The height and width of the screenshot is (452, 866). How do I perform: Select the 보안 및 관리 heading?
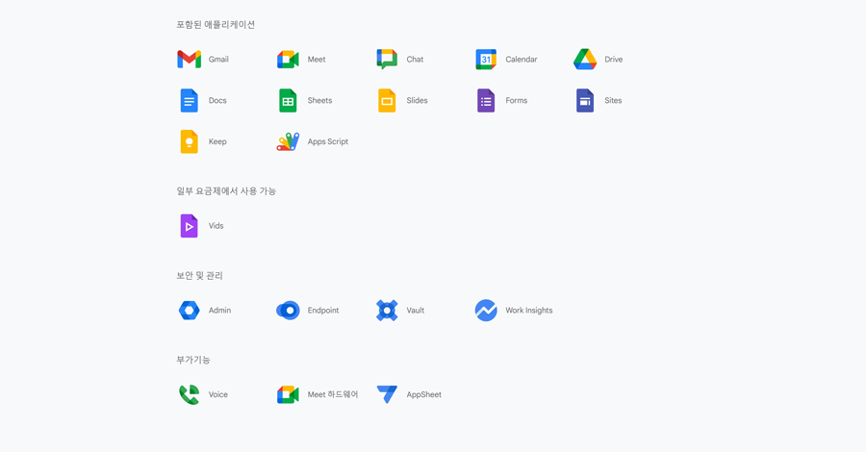[x=199, y=275]
